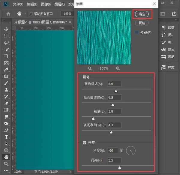Open the 颜色 color panel
The image size is (180, 175).
pyautogui.click(x=168, y=49)
